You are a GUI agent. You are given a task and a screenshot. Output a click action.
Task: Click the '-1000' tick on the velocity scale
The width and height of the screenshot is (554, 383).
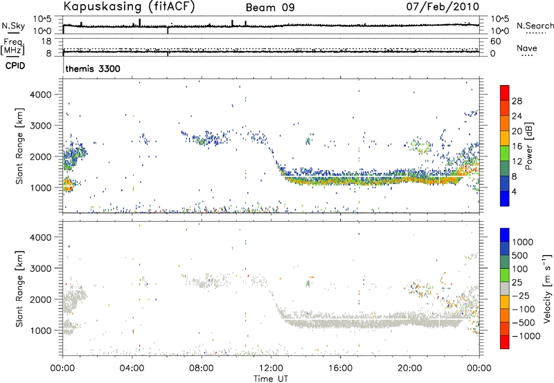(526, 336)
